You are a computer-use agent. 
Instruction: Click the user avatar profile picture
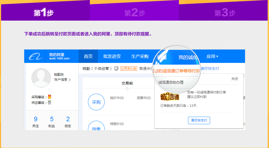(x=41, y=78)
